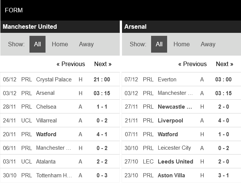Open Aston Villa 3 - 1 match
241x187 pixels.
[172, 175]
